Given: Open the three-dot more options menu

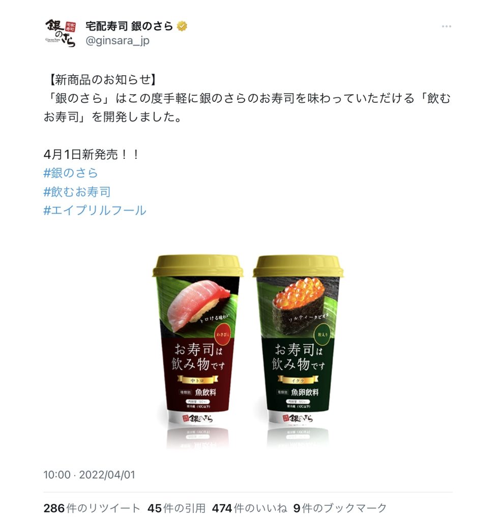Looking at the screenshot, I should (x=446, y=26).
